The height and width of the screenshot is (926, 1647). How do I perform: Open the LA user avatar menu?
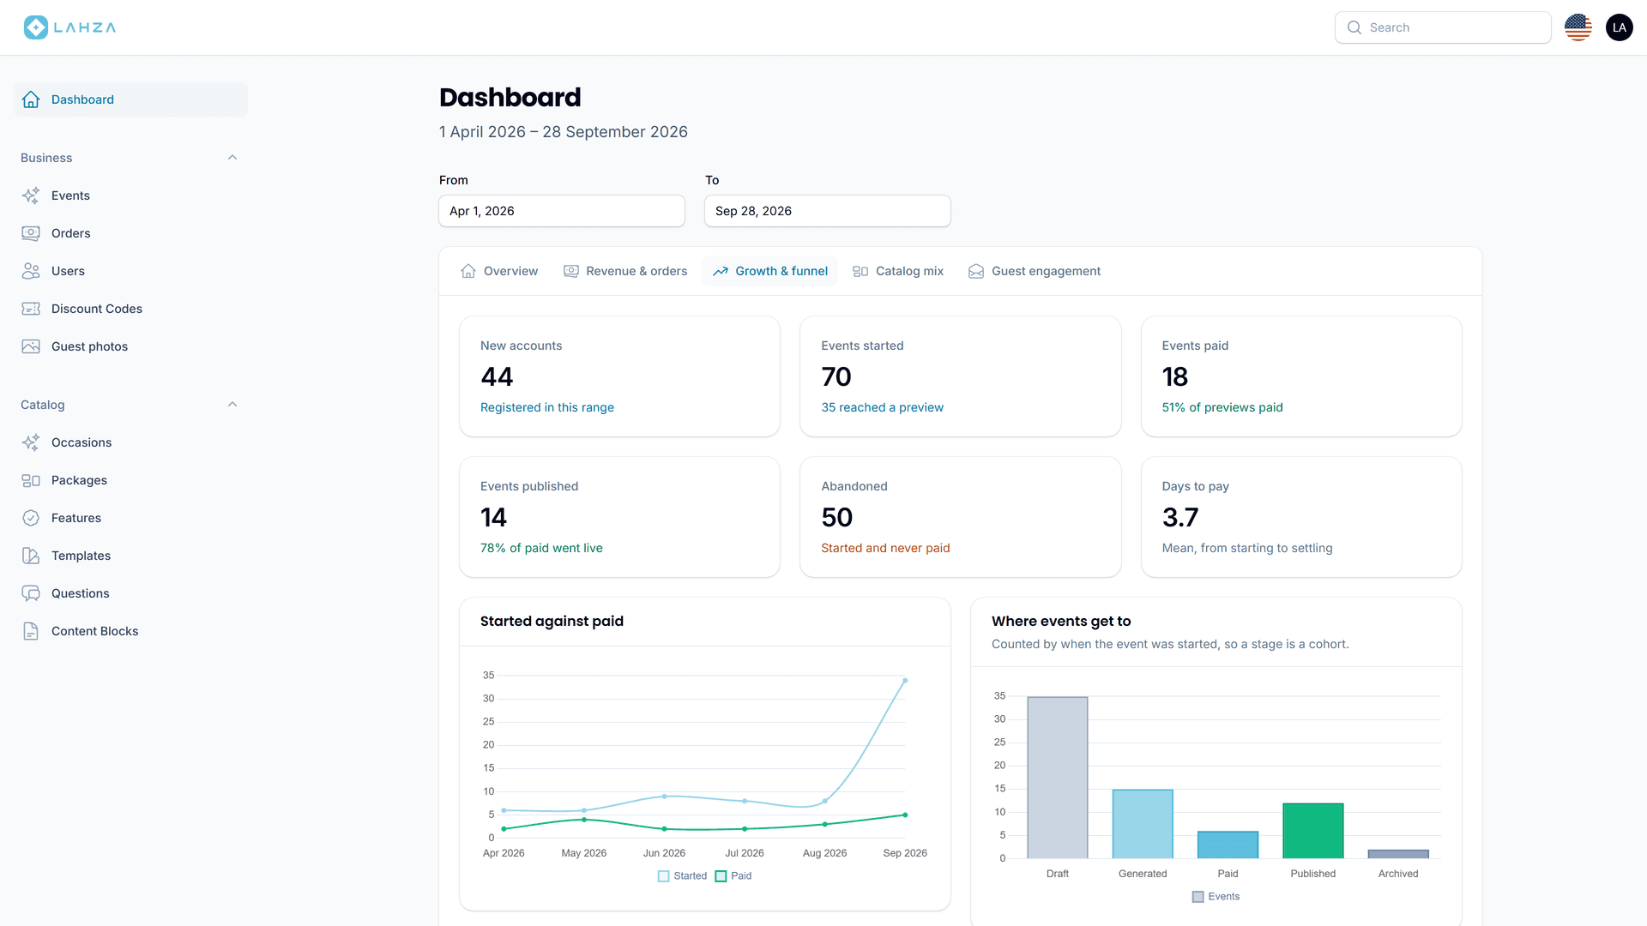pos(1620,27)
